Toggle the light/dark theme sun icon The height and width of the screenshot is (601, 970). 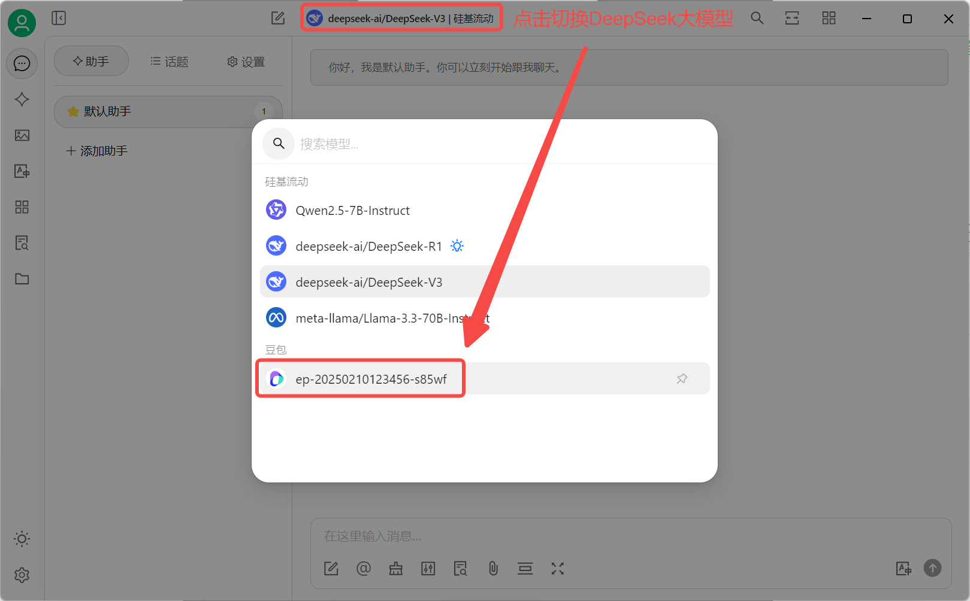(22, 539)
